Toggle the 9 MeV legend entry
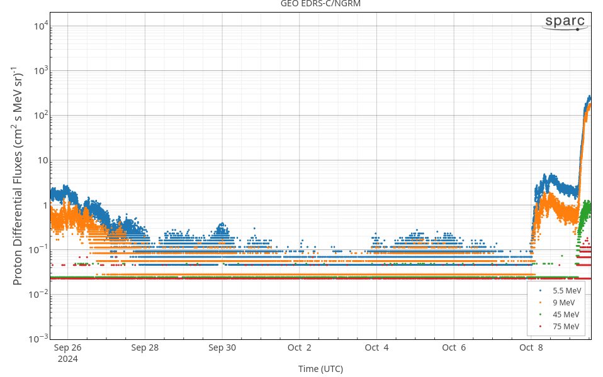This screenshot has width=603, height=377. (x=557, y=302)
